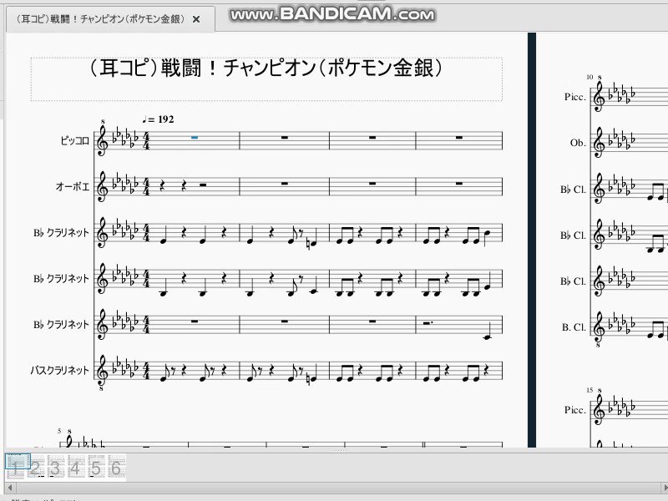The image size is (668, 501).
Task: Select the tempo marking ♩= 192
Action: (158, 119)
